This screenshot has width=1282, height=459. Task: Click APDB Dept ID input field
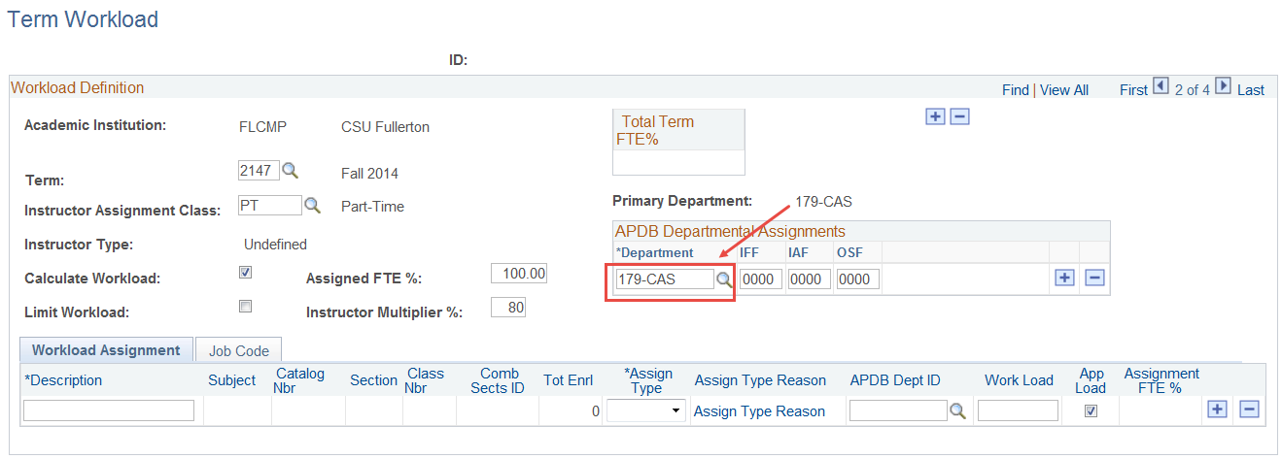coord(898,411)
